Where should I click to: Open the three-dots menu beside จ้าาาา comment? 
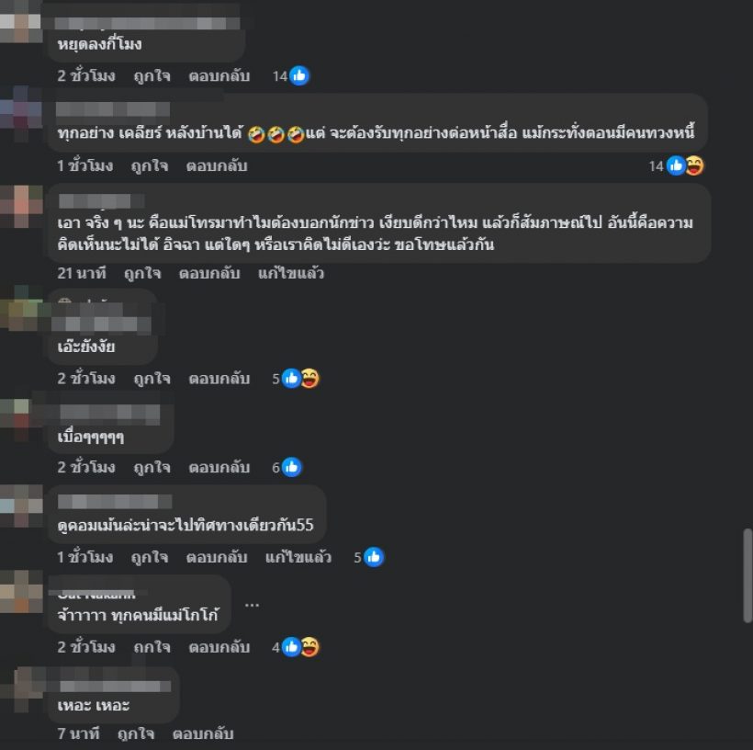pyautogui.click(x=253, y=605)
